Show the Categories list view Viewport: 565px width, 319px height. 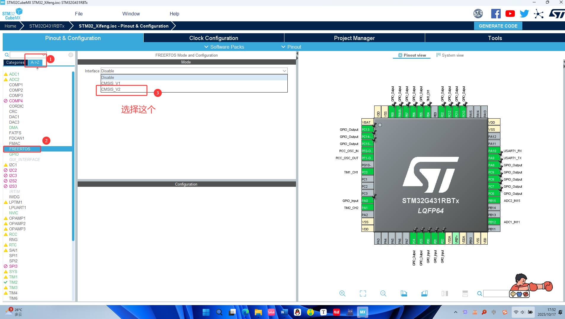point(15,63)
